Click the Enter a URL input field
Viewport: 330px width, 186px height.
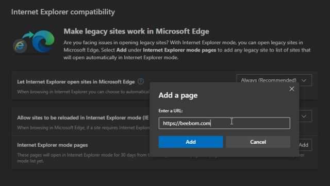(x=224, y=123)
